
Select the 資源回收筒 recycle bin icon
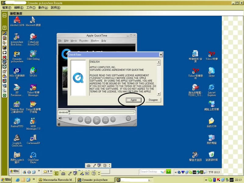pos(212,156)
